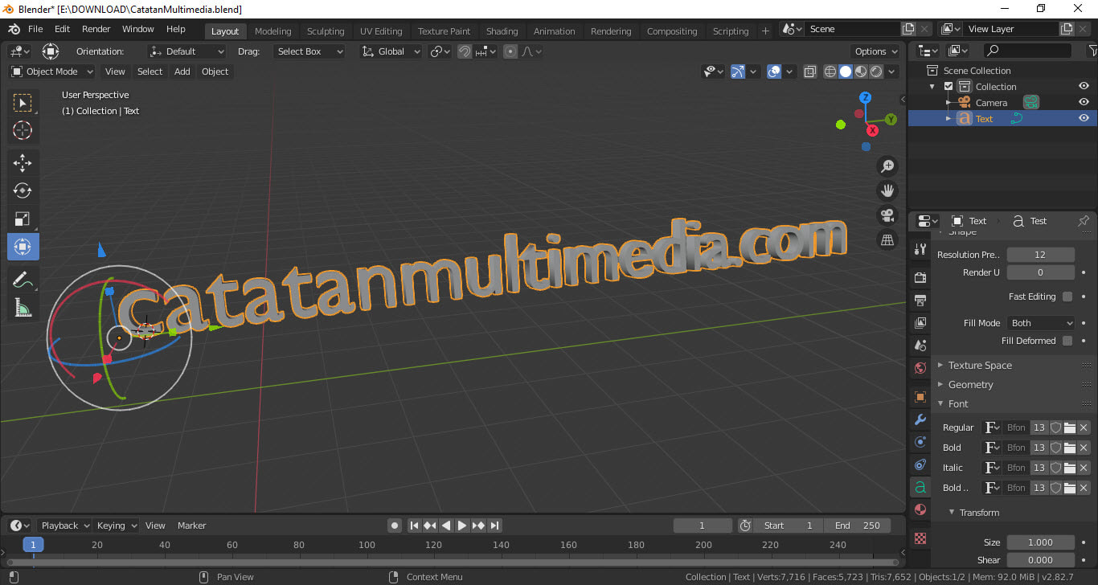Switch to Shading workspace tab

click(x=502, y=31)
